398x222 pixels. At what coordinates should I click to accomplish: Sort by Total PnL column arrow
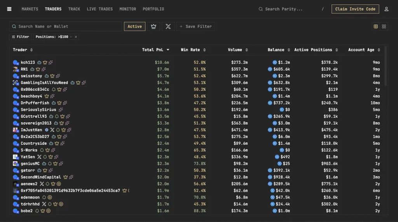(x=168, y=50)
